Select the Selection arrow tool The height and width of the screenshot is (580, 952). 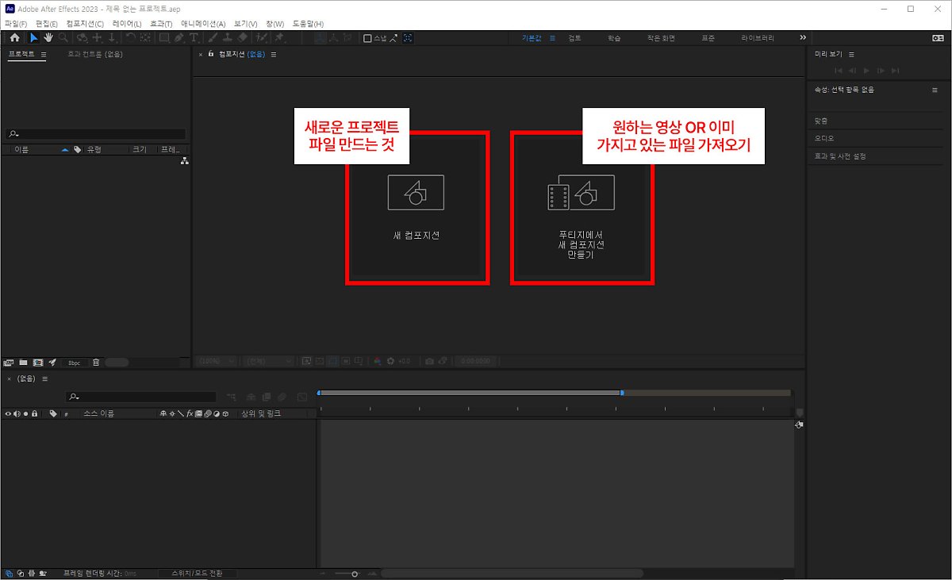pyautogui.click(x=33, y=37)
